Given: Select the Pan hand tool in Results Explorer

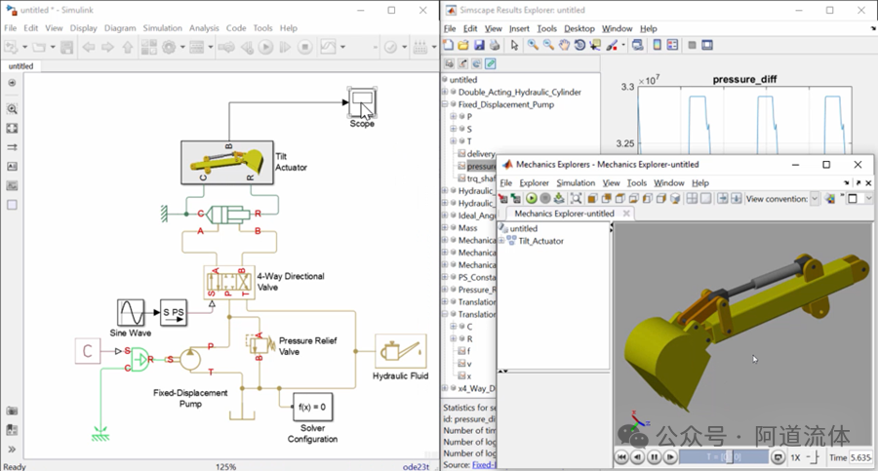Looking at the screenshot, I should click(564, 45).
